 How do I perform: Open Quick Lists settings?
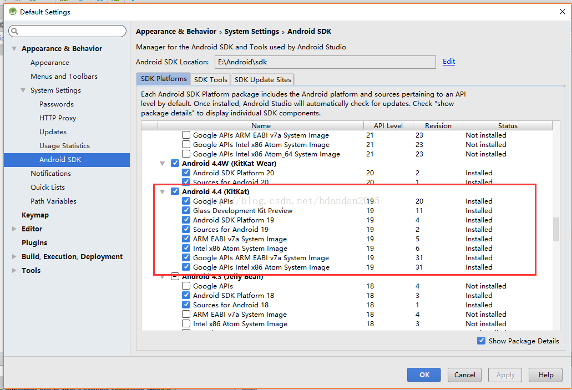pyautogui.click(x=47, y=187)
